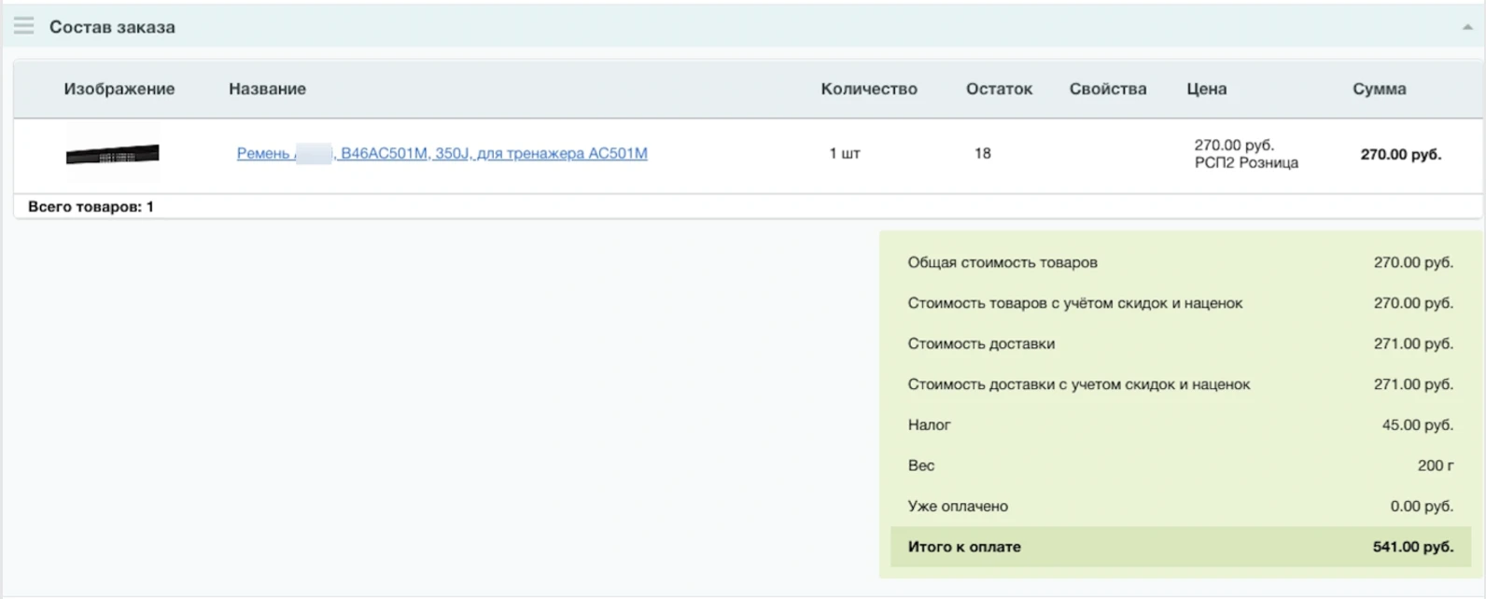Click the Уже оплачено row label
The height and width of the screenshot is (599, 1486).
[957, 506]
